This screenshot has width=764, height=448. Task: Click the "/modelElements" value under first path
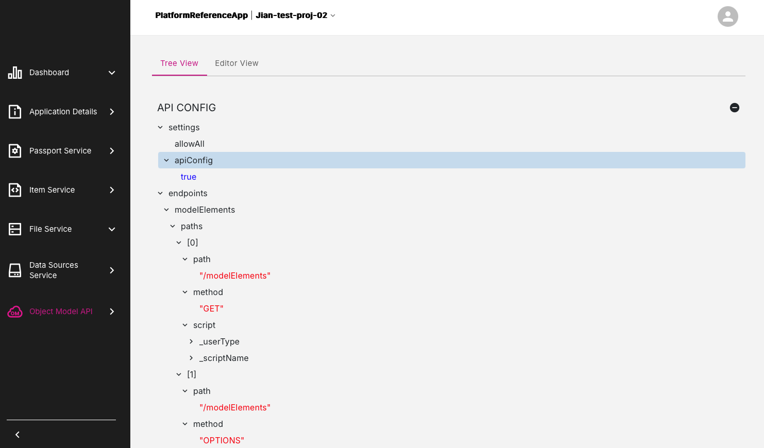235,275
